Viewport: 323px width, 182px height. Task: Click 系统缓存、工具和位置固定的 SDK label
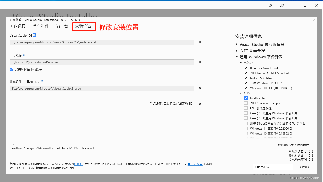click(x=172, y=104)
